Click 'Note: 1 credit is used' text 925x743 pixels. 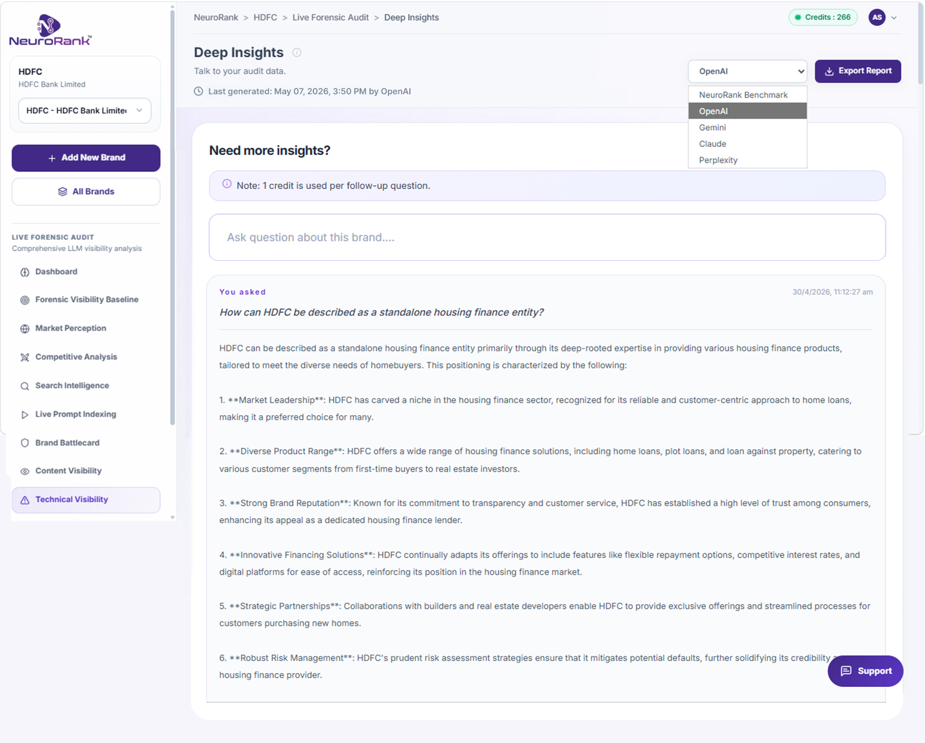[333, 186]
